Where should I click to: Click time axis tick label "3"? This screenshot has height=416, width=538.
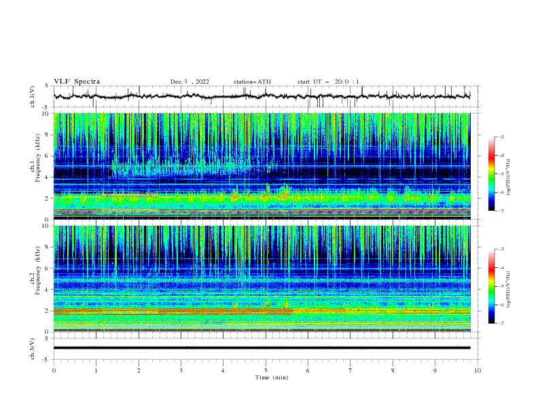tap(181, 370)
